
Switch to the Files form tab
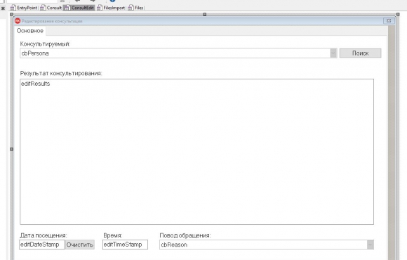pyautogui.click(x=135, y=8)
